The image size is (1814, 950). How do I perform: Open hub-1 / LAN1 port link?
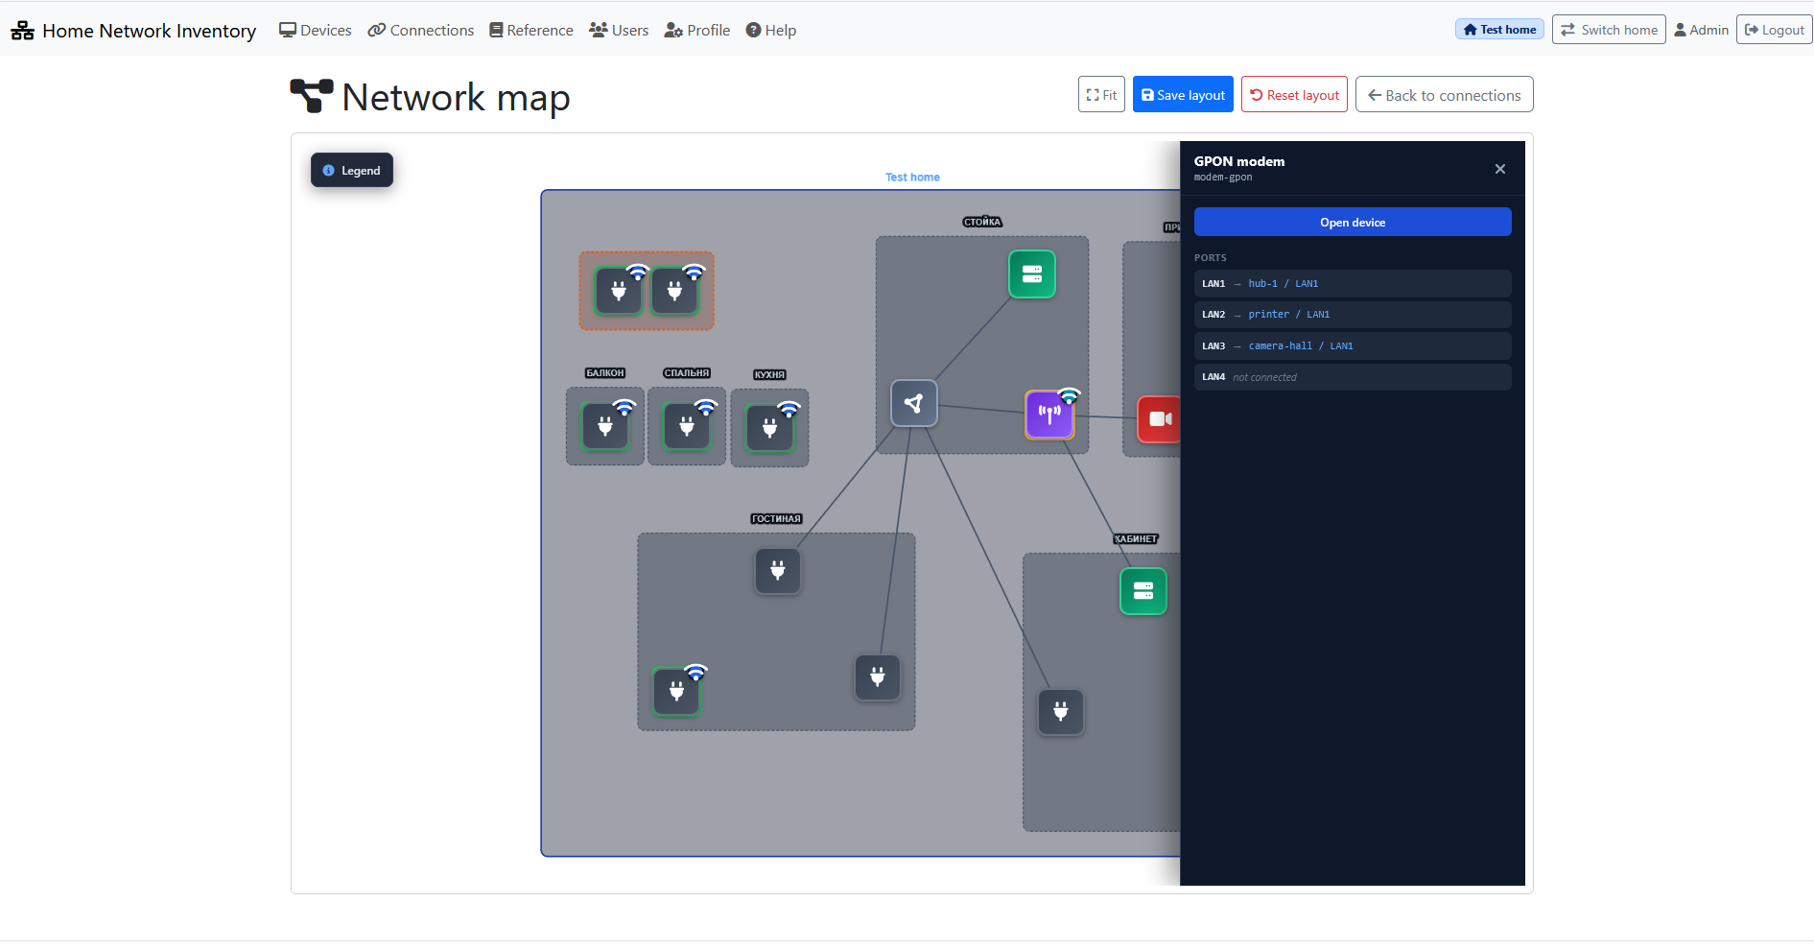(1284, 283)
